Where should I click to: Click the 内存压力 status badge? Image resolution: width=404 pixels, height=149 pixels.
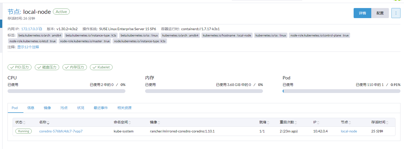click(75, 67)
